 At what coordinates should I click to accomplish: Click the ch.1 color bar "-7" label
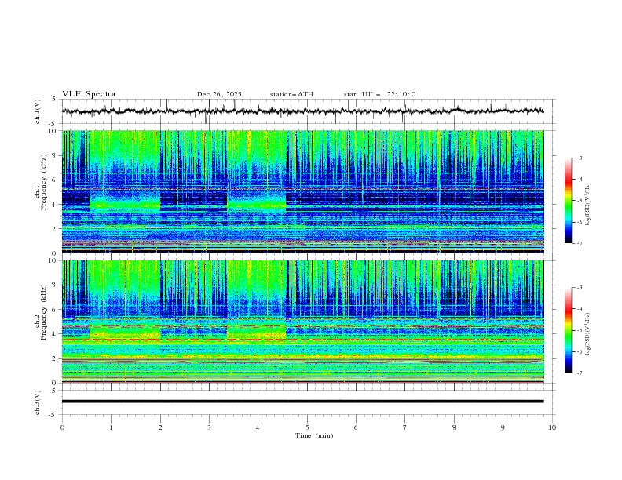click(580, 243)
